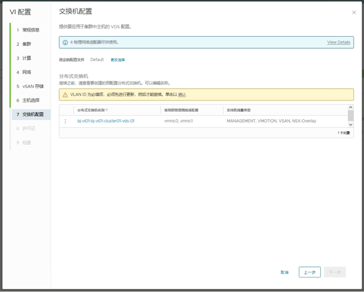
Task: Navigate to step 3 计算
Action: [26, 58]
